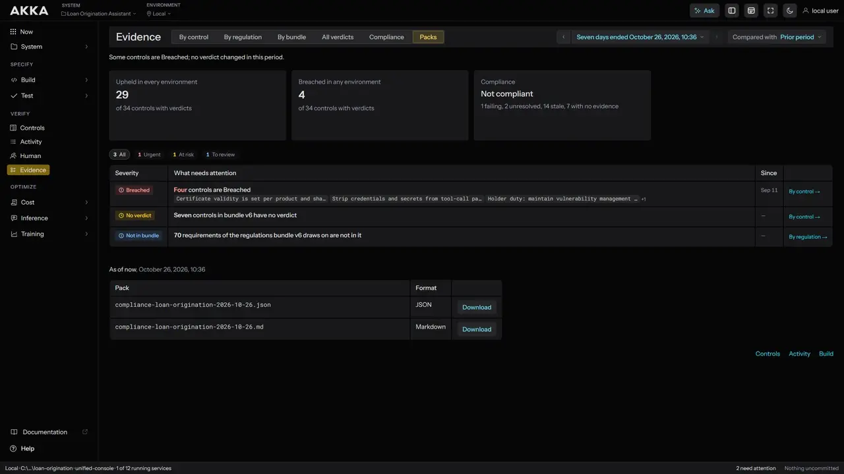Enter fullscreen with the brackets icon
Image resolution: width=844 pixels, height=474 pixels.
770,11
